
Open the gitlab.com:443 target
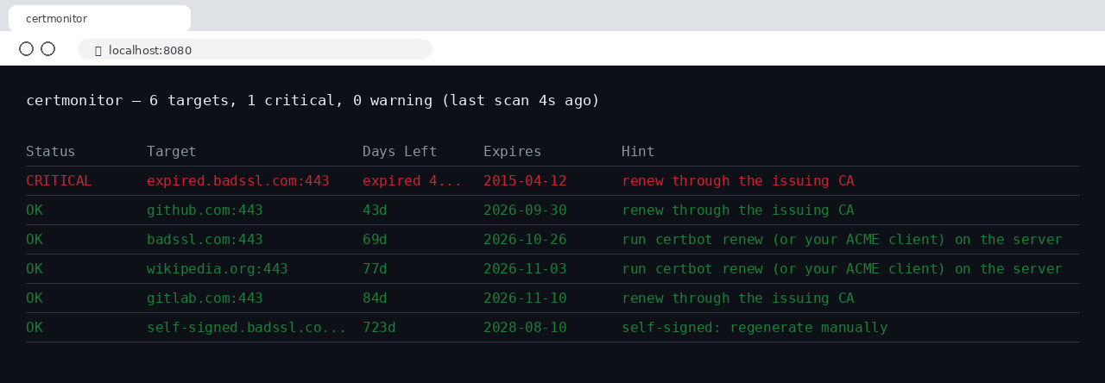coord(205,298)
